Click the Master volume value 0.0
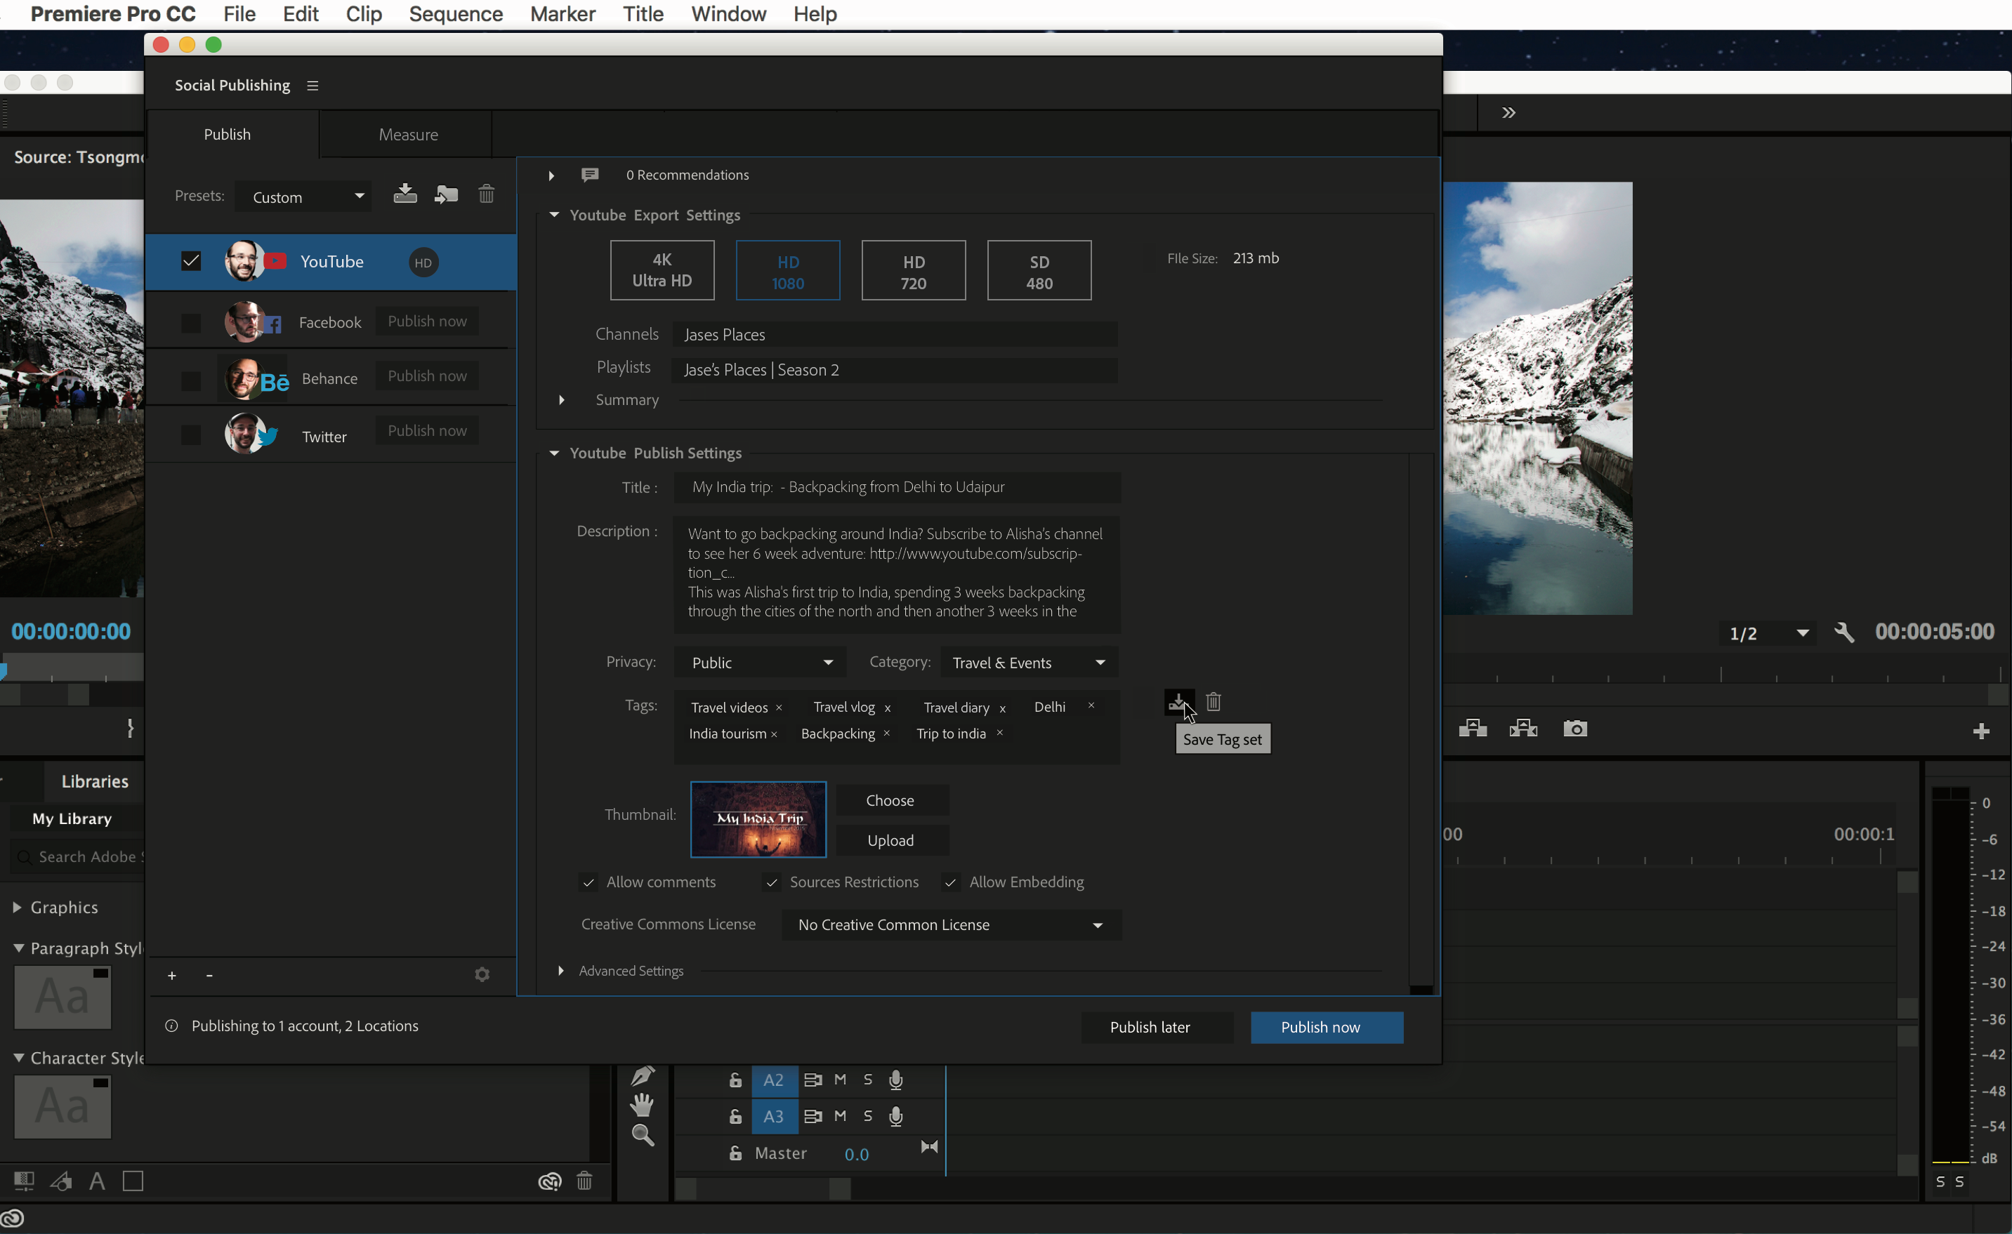This screenshot has height=1234, width=2012. pos(856,1154)
